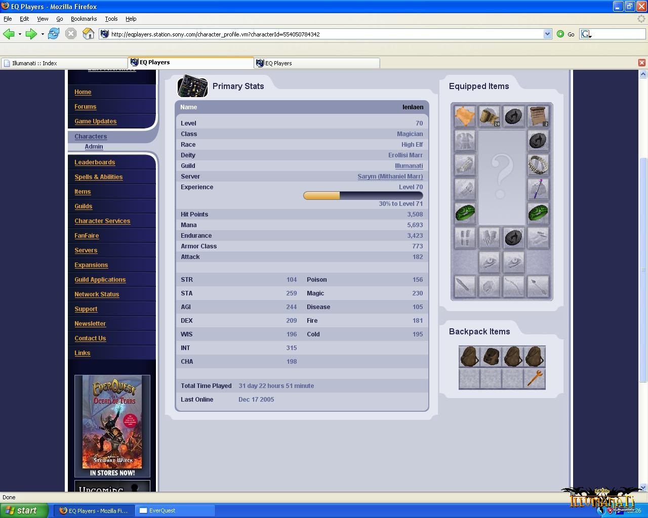Click the orange trident backpack item
The height and width of the screenshot is (518, 648).
[535, 378]
